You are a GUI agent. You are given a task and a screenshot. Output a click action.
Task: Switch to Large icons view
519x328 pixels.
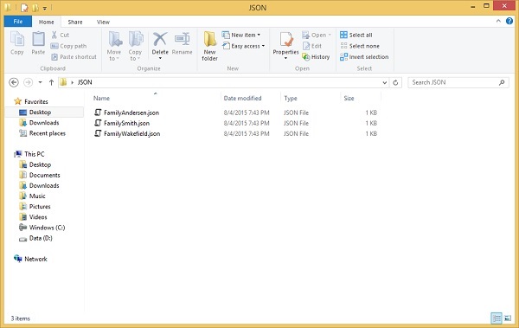508,318
